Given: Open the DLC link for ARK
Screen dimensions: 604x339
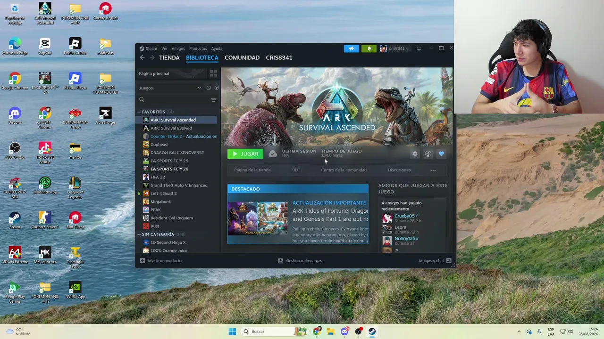Looking at the screenshot, I should tap(296, 170).
